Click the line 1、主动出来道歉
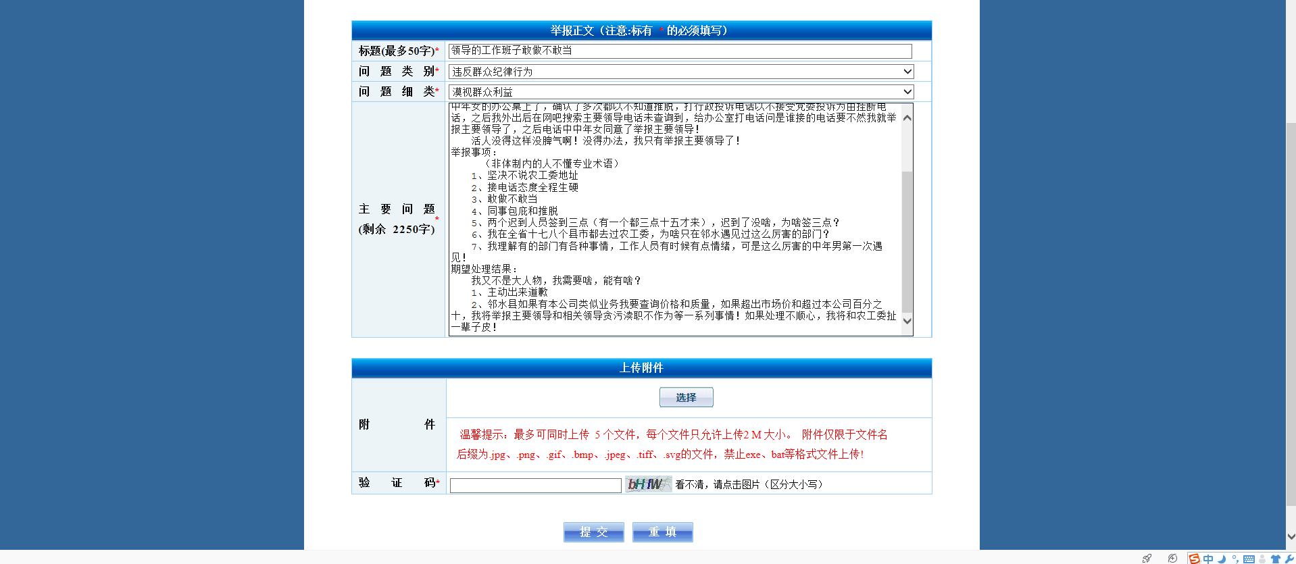This screenshot has width=1296, height=564. point(509,292)
